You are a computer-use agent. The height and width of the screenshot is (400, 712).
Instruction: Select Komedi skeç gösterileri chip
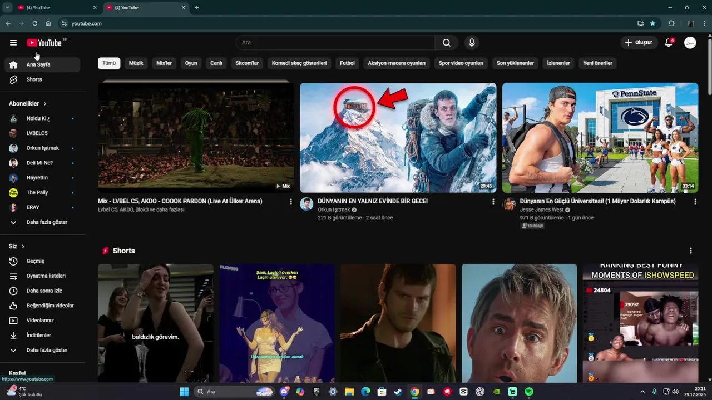[299, 63]
